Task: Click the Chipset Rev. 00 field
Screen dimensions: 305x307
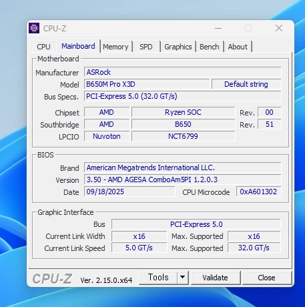Action: coord(269,112)
